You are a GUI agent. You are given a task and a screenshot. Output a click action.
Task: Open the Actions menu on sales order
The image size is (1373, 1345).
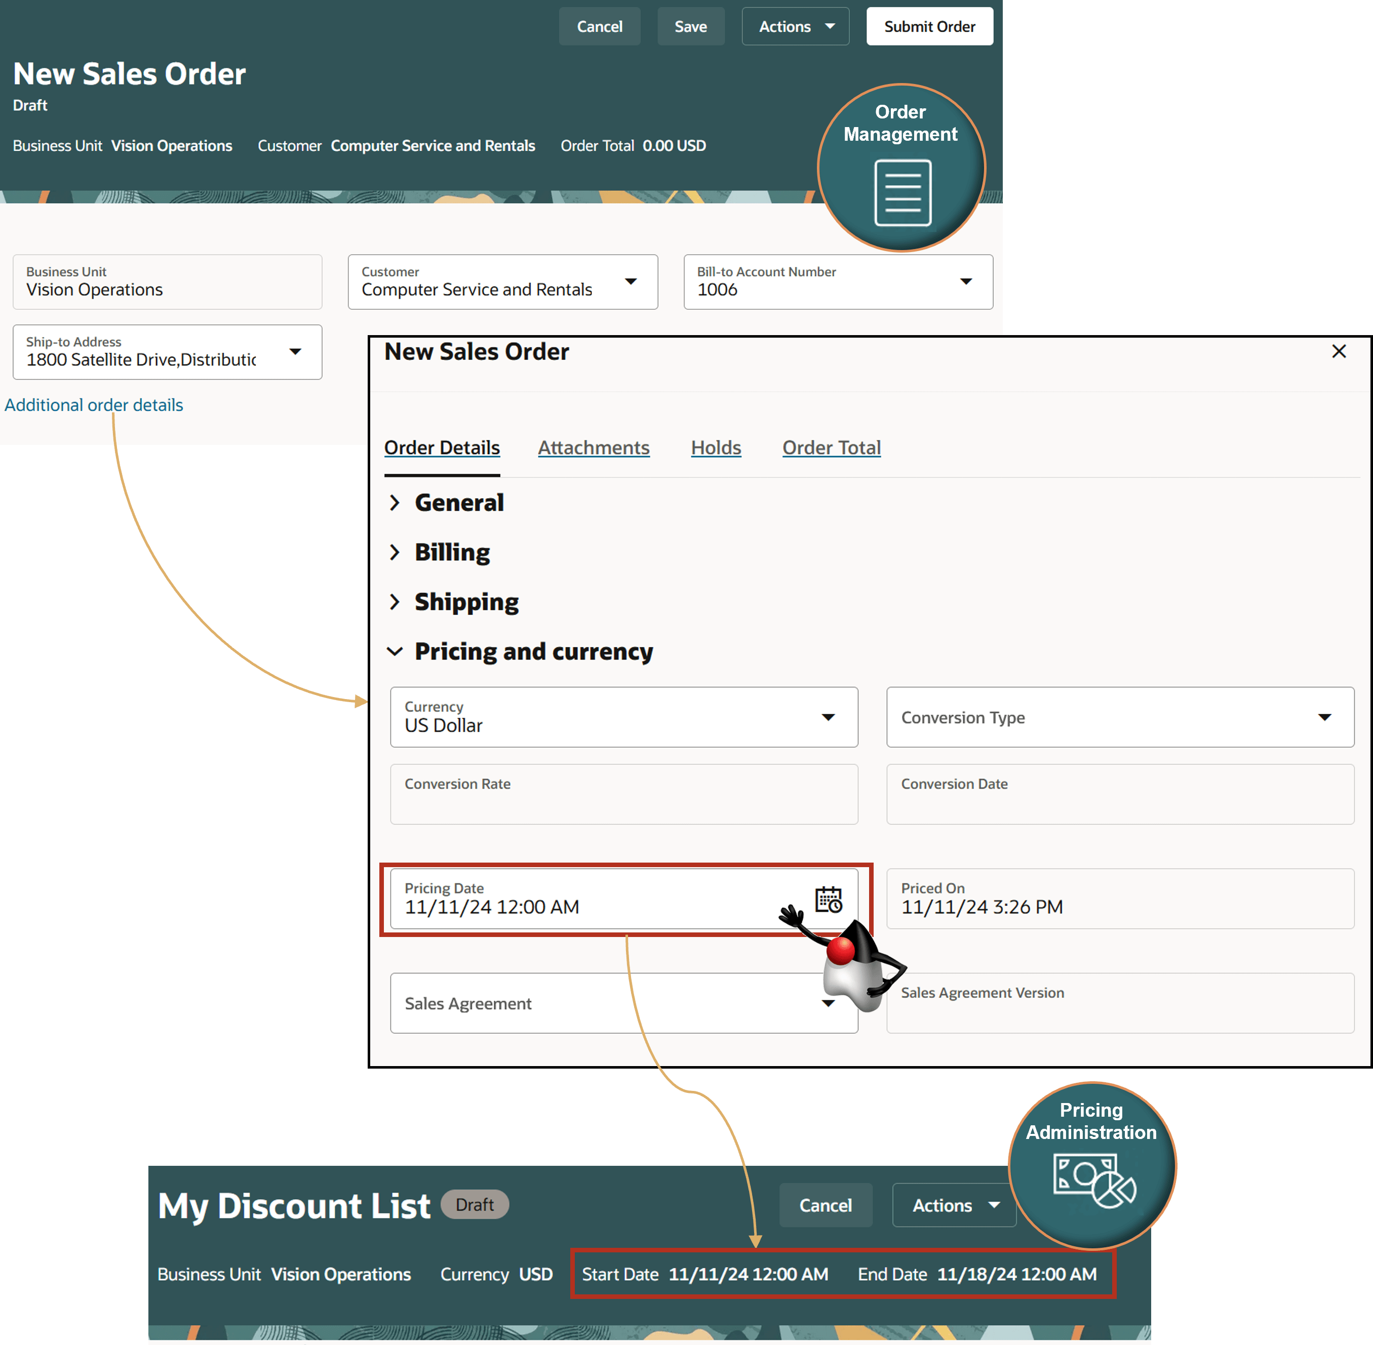pos(795,26)
